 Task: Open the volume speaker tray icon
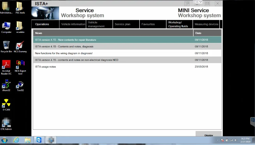click(x=236, y=140)
